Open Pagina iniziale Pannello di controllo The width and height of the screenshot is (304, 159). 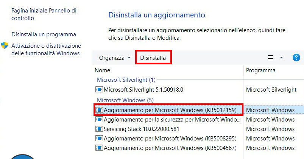[44, 14]
